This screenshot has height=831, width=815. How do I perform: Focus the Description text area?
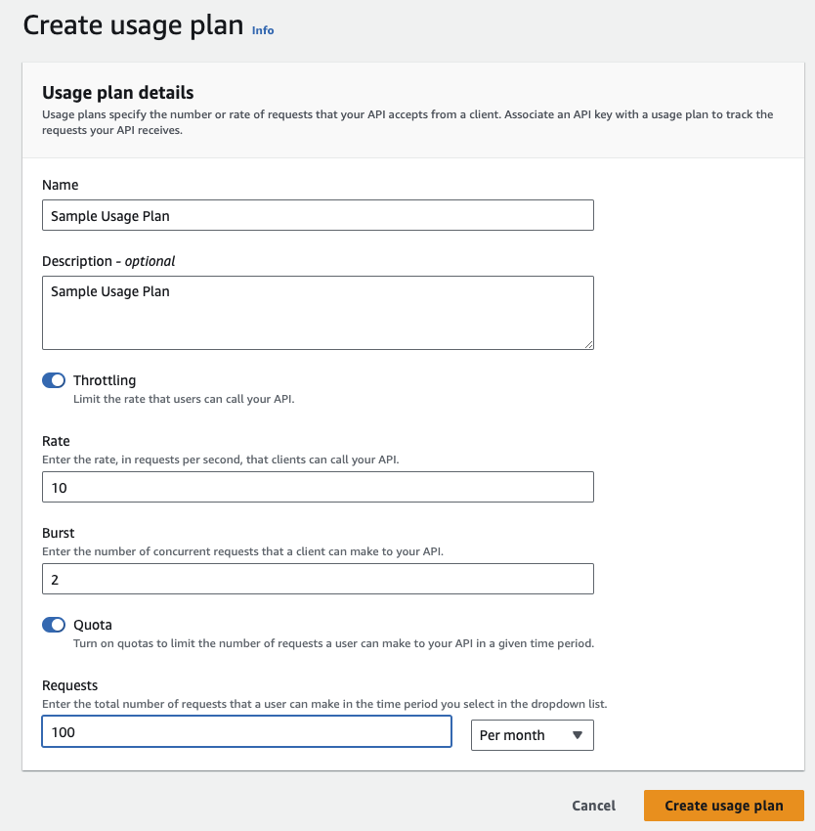point(318,313)
